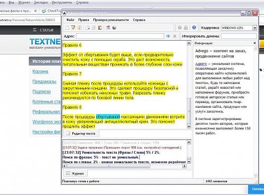264x195 pixels.
Task: Switch to the Журнал tab
Action: (x=75, y=173)
